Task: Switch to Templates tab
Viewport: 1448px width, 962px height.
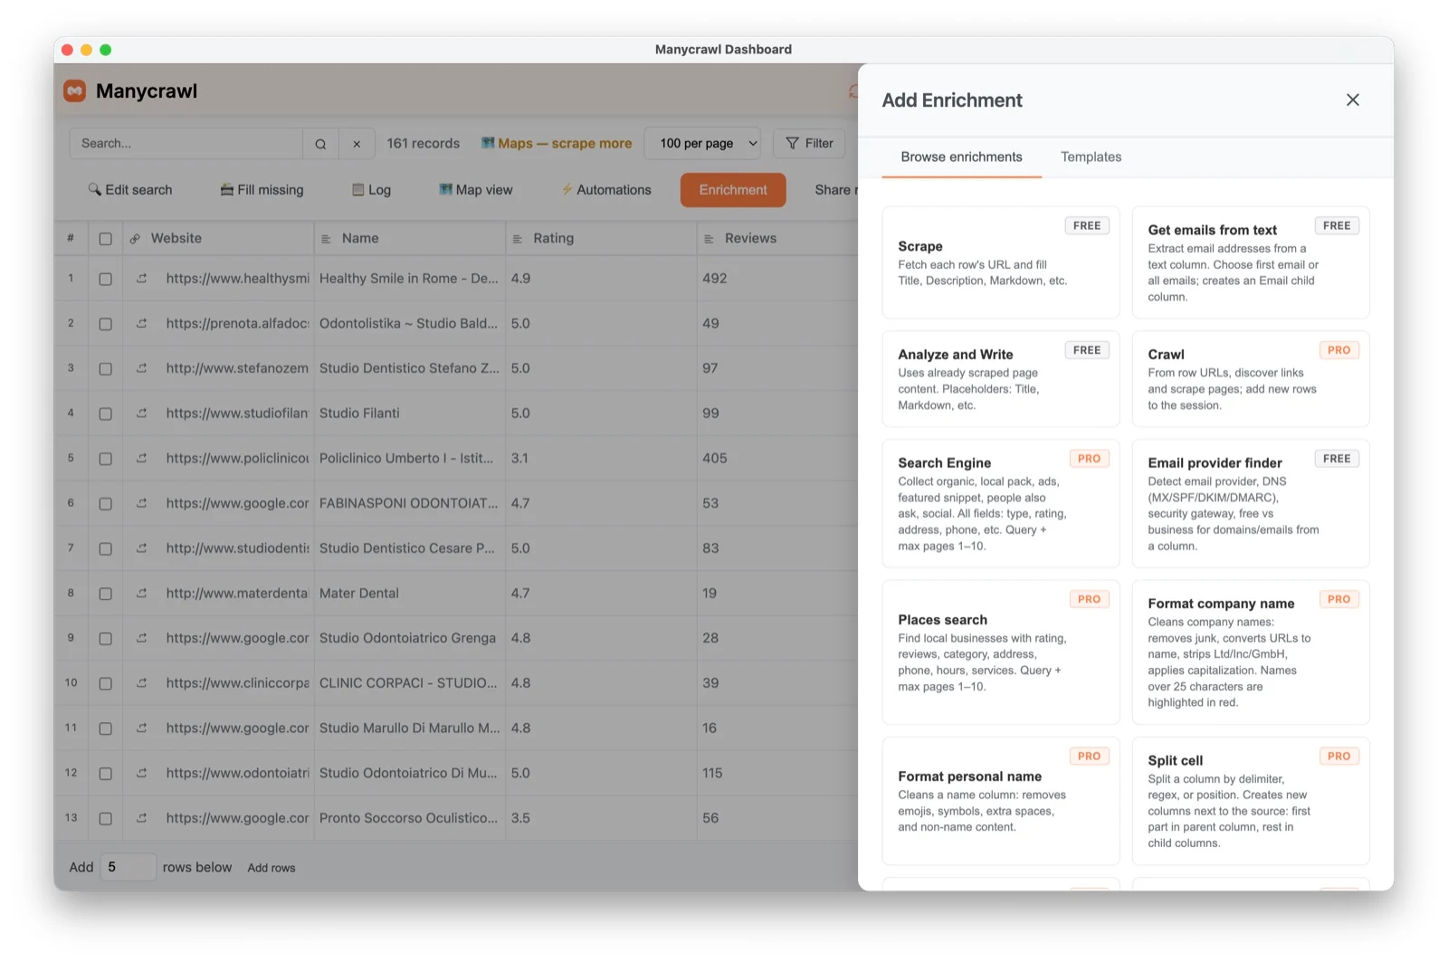Action: (x=1091, y=157)
